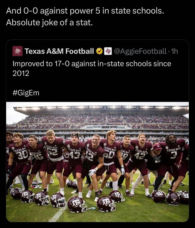This screenshot has width=195, height=228.
Task: Click the "Absolute joke of a stat." line
Action: 49,23
